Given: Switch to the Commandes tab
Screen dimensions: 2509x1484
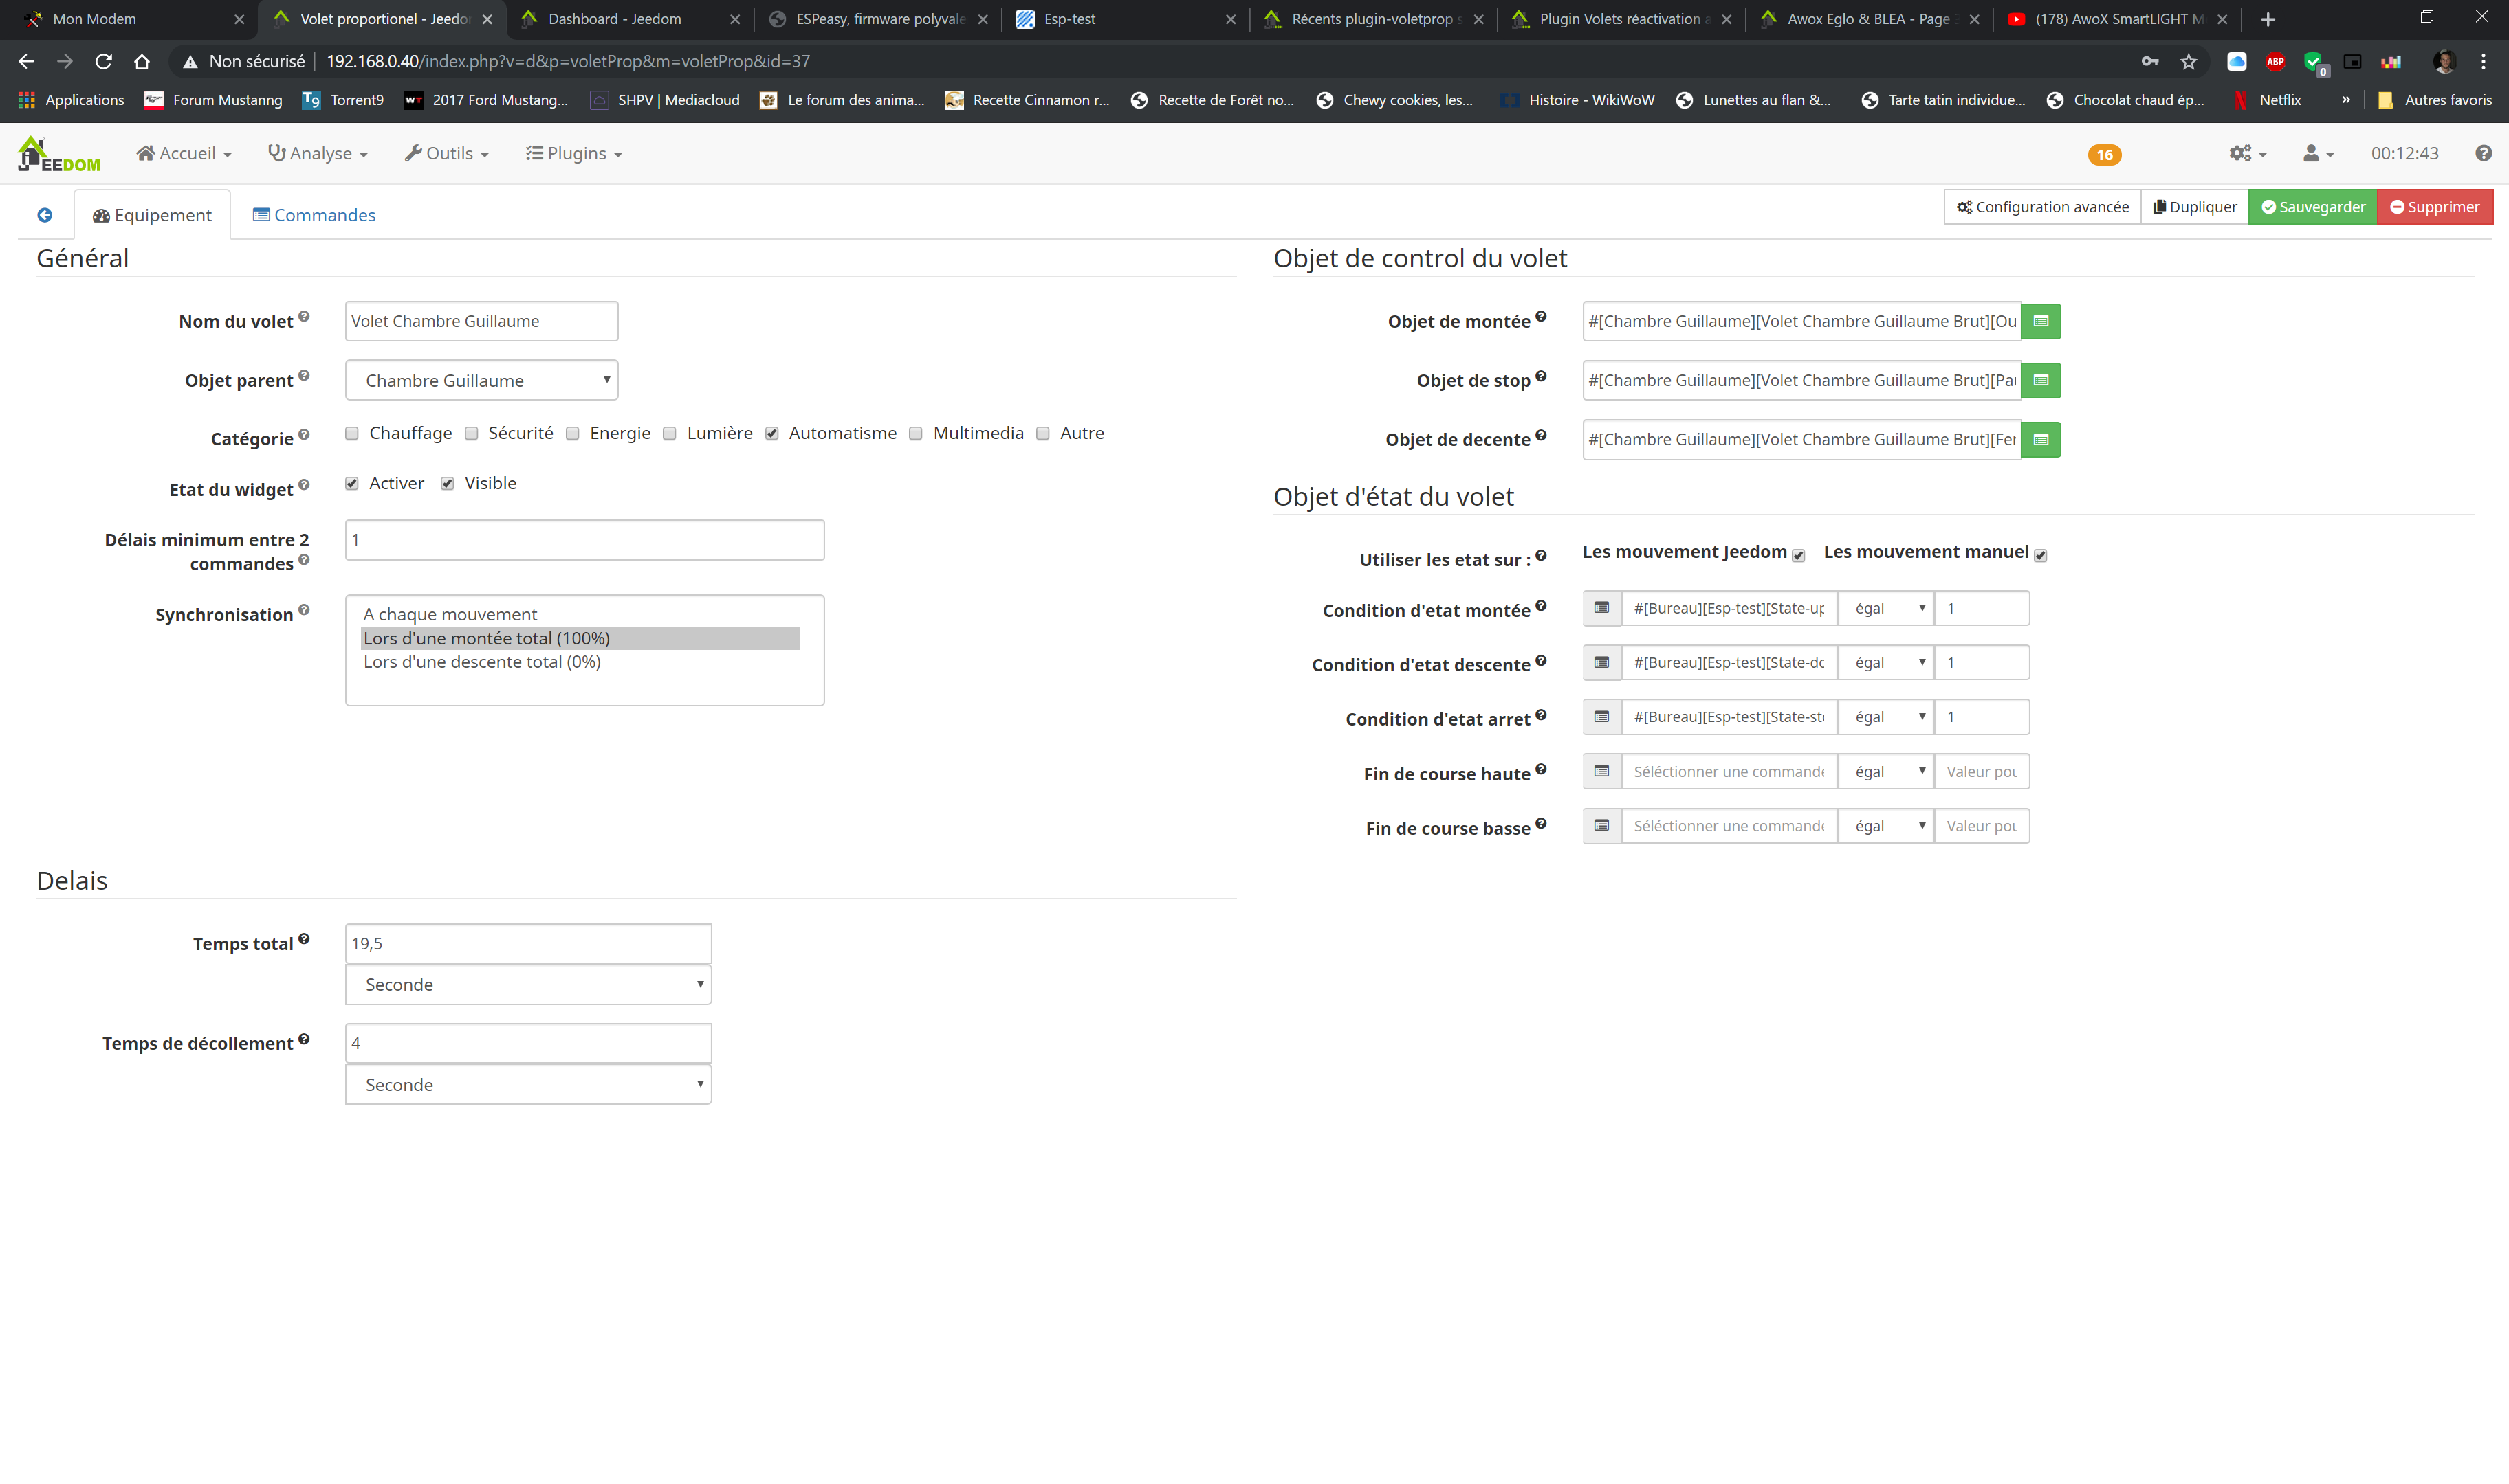Looking at the screenshot, I should [x=314, y=215].
